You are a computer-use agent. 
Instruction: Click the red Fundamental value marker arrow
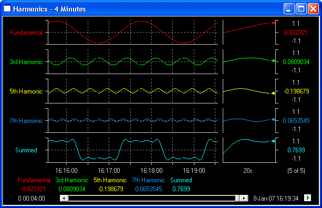click(273, 23)
